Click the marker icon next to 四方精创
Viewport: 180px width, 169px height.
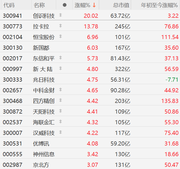tap(61, 100)
